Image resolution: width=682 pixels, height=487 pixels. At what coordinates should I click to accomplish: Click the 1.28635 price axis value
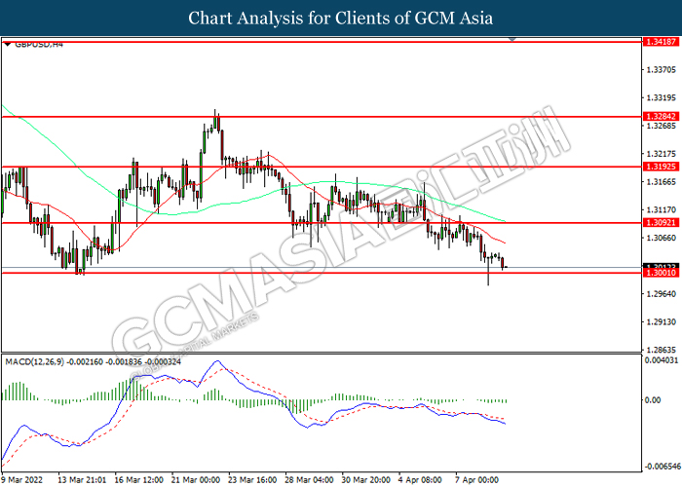[x=662, y=350]
